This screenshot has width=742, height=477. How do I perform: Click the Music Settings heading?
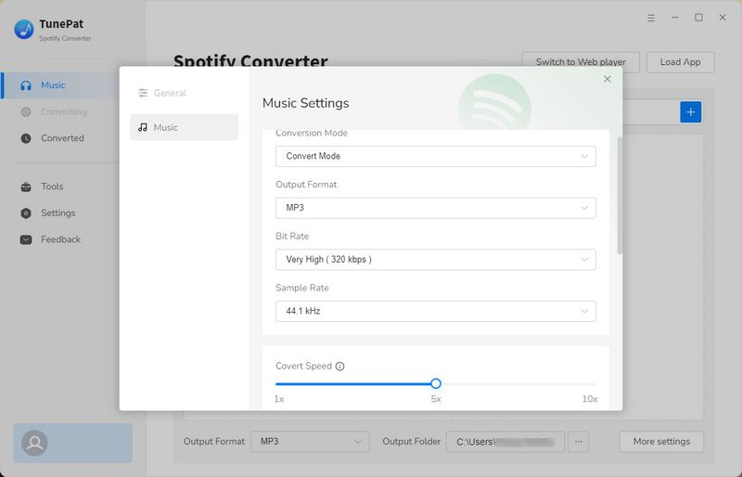click(306, 103)
